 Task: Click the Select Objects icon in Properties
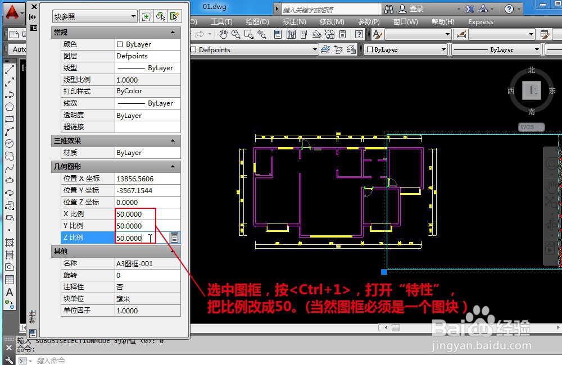[x=161, y=16]
